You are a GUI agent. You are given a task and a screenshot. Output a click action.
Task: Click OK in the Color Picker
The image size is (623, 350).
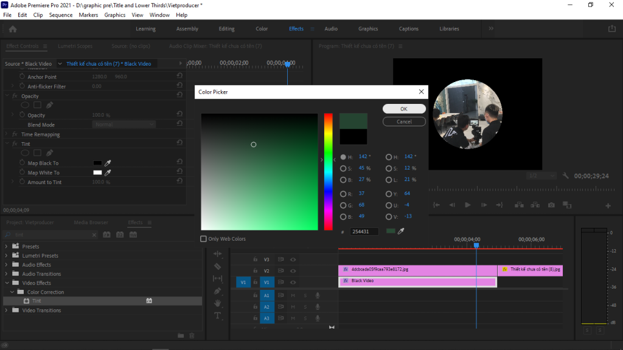(x=403, y=108)
